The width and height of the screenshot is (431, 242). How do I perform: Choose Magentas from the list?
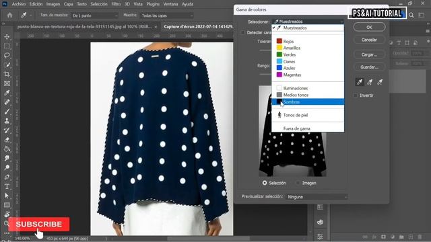coord(308,75)
